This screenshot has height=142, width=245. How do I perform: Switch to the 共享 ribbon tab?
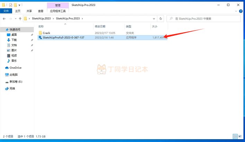(x=29, y=11)
